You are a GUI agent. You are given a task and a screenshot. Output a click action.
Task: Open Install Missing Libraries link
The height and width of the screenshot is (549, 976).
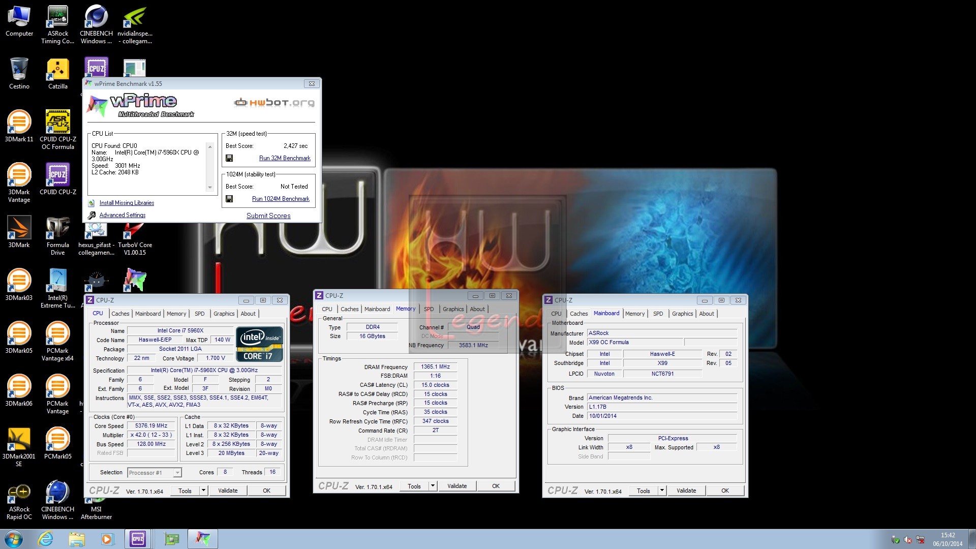(127, 203)
